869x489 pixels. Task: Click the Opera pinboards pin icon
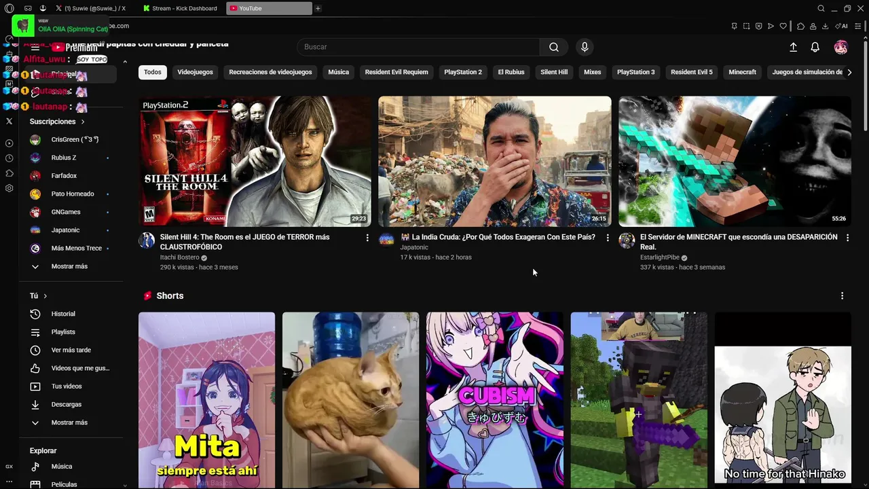(734, 26)
